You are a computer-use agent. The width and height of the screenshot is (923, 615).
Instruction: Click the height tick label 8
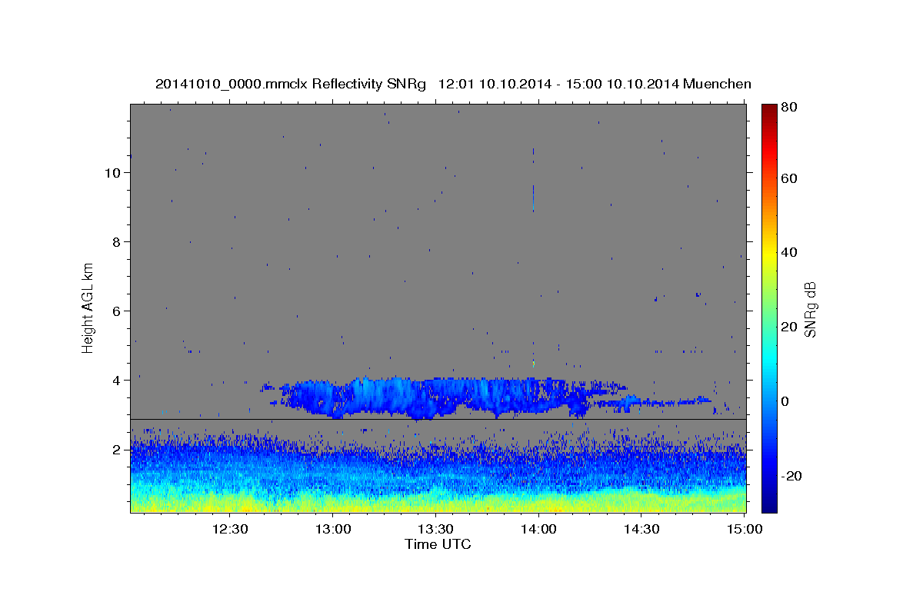coord(117,241)
